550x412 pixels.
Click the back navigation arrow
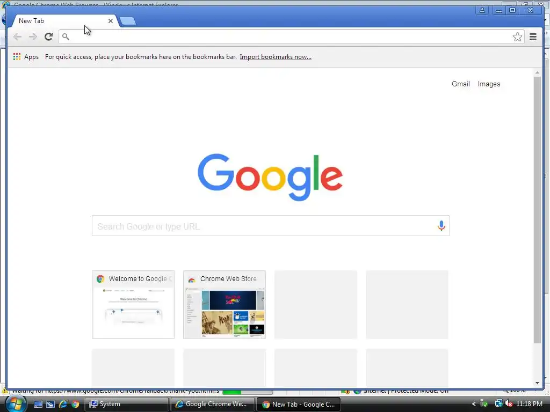pyautogui.click(x=17, y=36)
